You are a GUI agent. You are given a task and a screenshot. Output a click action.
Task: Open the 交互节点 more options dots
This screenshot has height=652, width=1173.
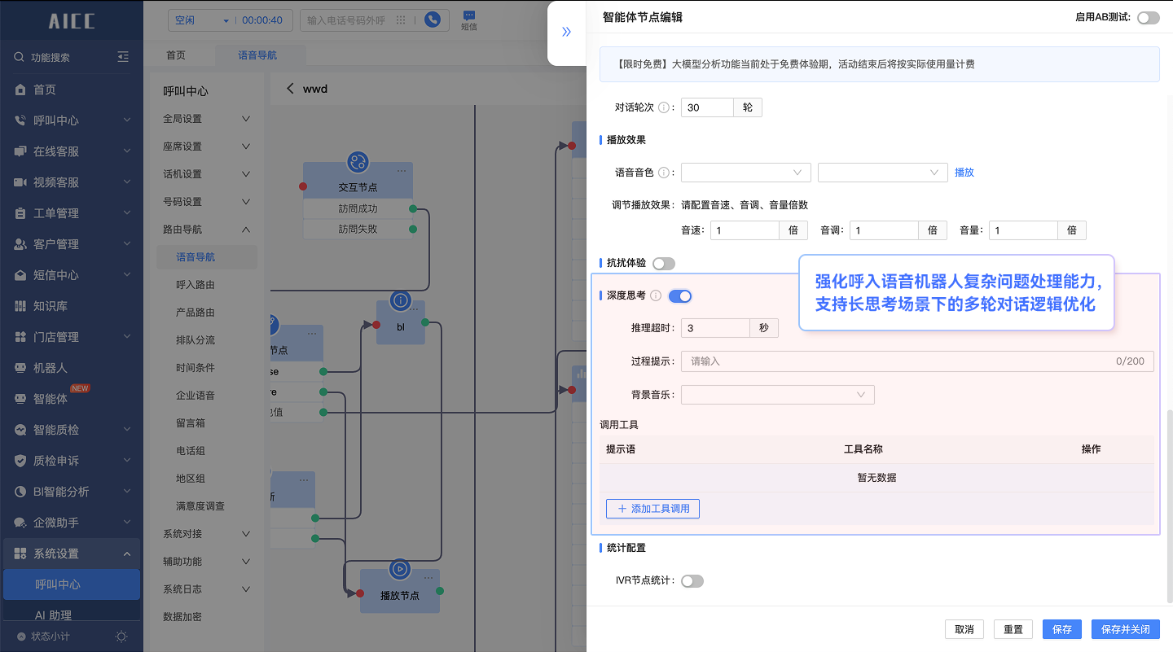[x=402, y=172]
